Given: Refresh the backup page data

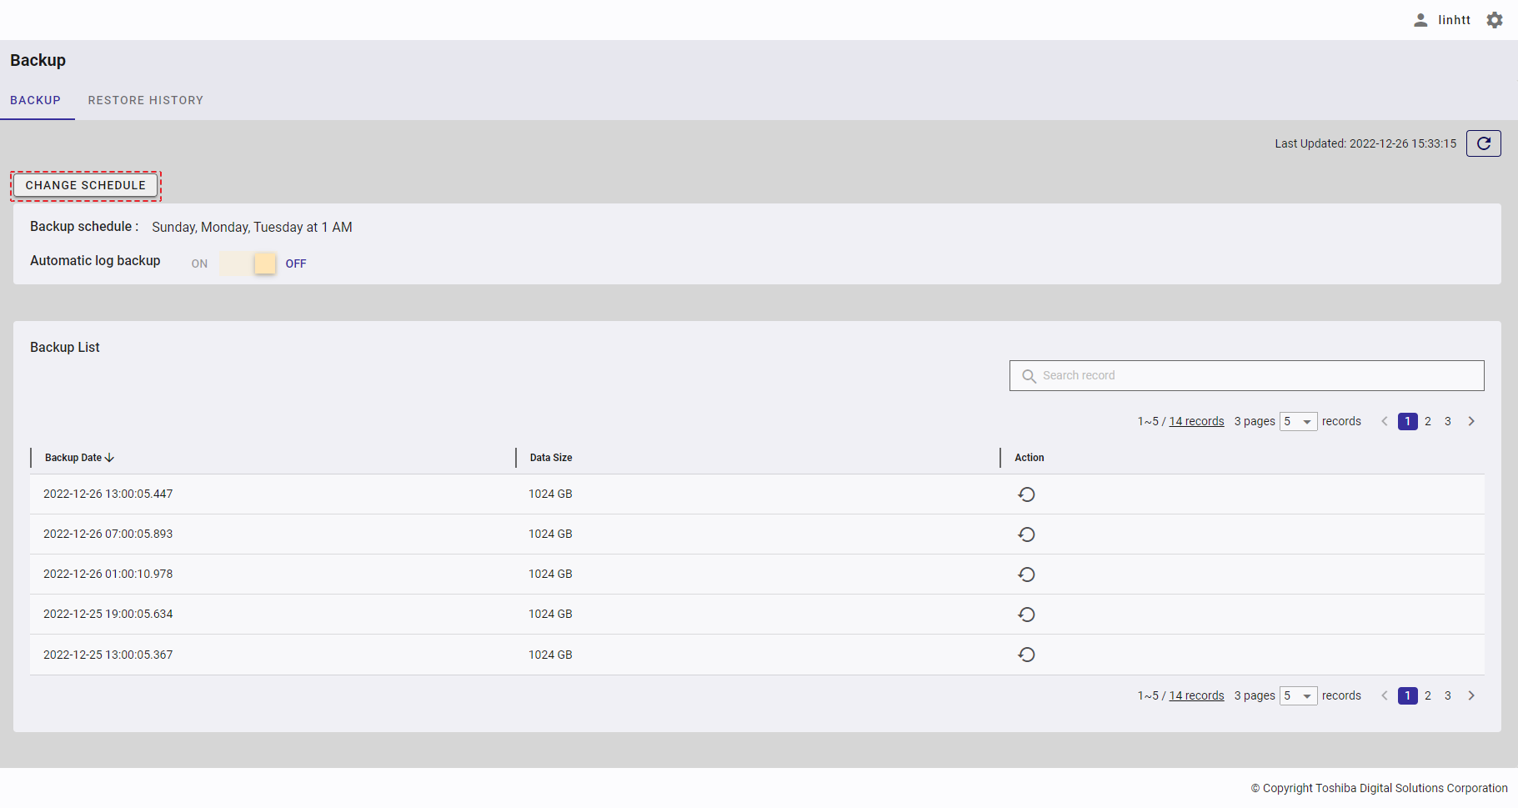Looking at the screenshot, I should tap(1483, 143).
